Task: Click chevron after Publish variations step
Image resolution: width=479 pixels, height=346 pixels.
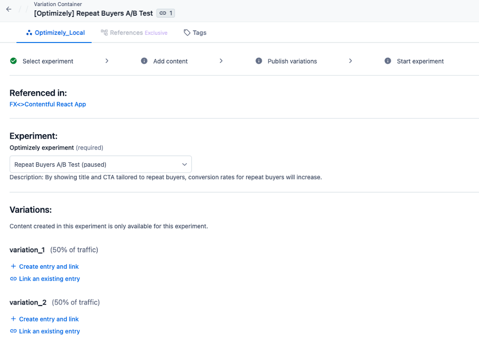Action: 351,61
